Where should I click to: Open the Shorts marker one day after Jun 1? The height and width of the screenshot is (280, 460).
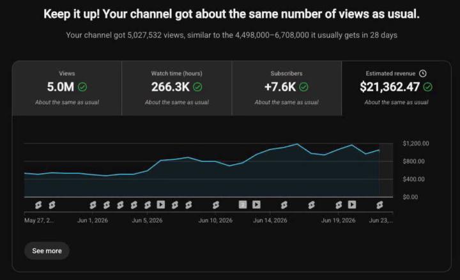pos(107,205)
